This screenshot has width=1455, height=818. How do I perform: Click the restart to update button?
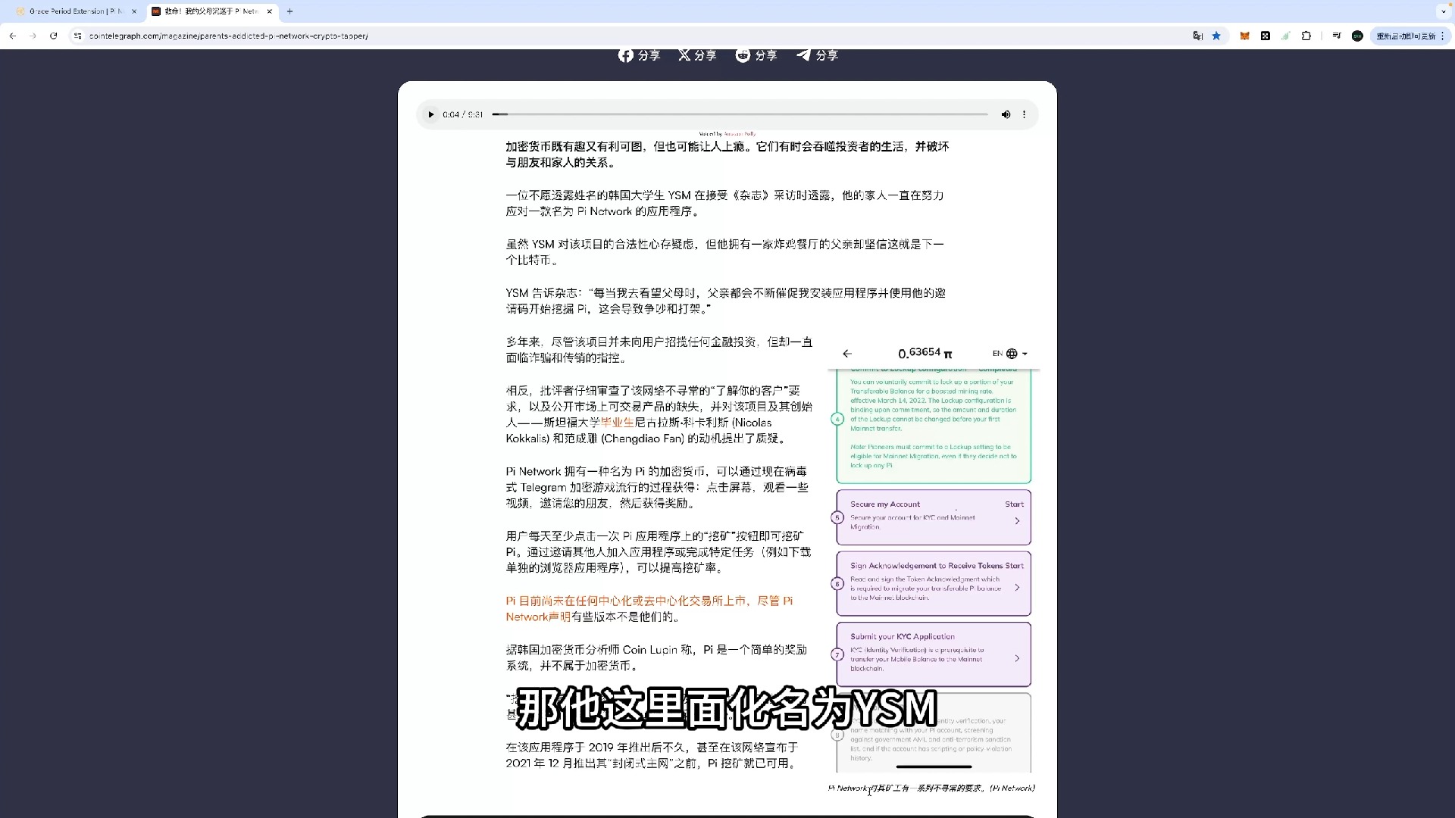[1405, 36]
